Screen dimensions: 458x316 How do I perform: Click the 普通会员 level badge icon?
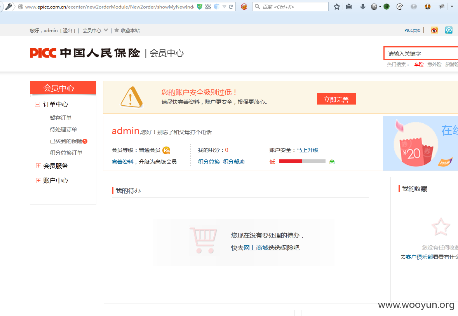point(167,150)
